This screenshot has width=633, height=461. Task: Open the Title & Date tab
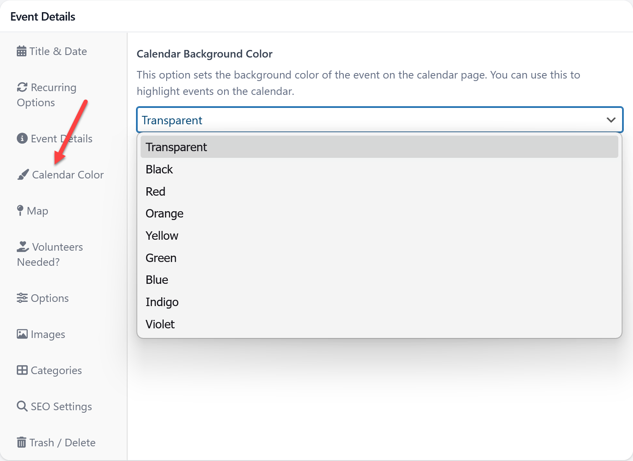[x=58, y=52]
